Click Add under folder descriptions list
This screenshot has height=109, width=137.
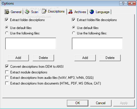pos(18,58)
